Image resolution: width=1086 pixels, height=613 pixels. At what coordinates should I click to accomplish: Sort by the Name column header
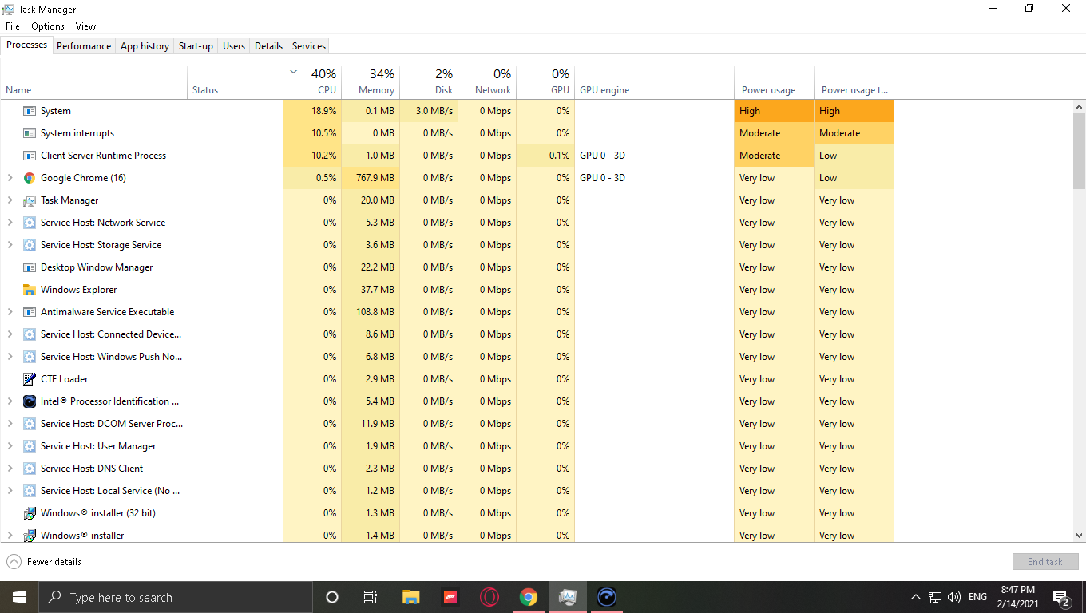94,82
